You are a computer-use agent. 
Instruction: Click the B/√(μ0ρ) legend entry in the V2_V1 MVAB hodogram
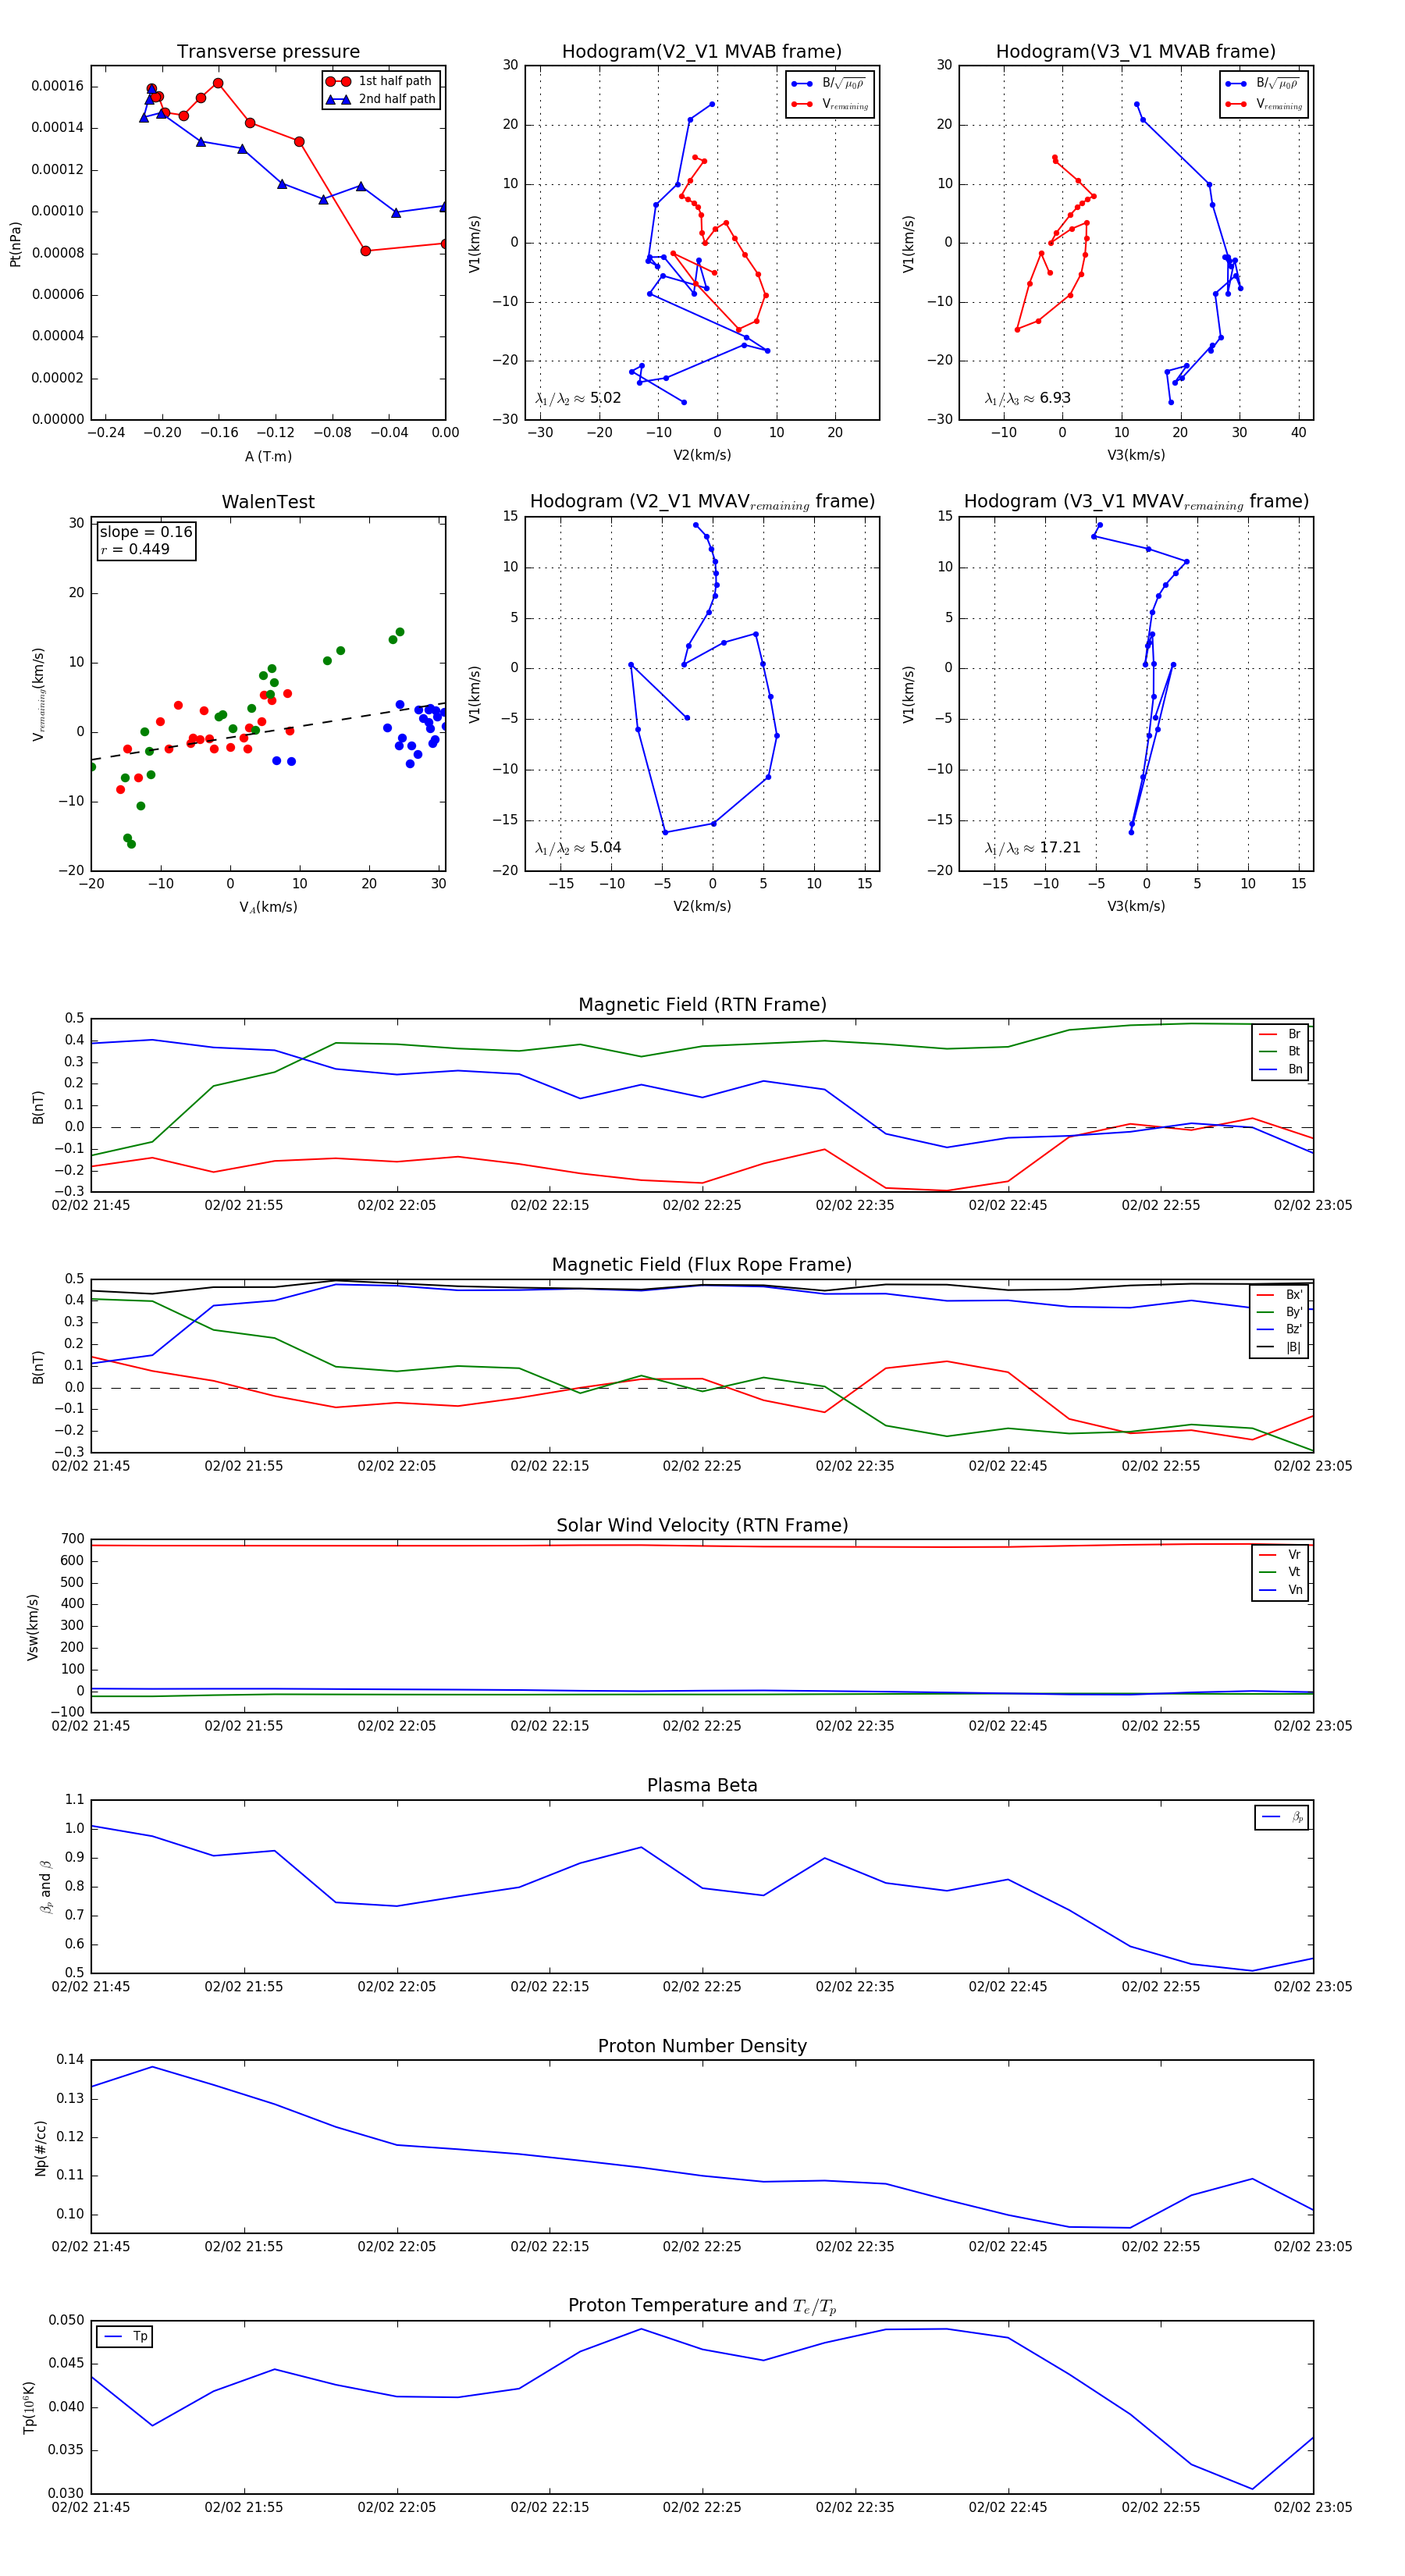(x=829, y=84)
